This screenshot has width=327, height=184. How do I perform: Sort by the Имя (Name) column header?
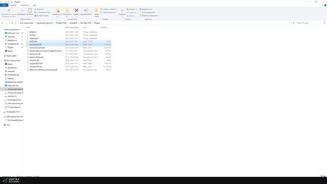(x=28, y=28)
